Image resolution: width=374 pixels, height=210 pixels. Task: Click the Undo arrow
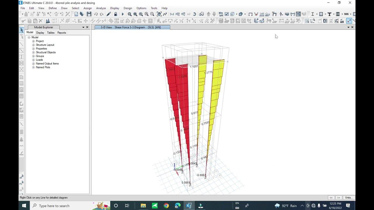96,14
